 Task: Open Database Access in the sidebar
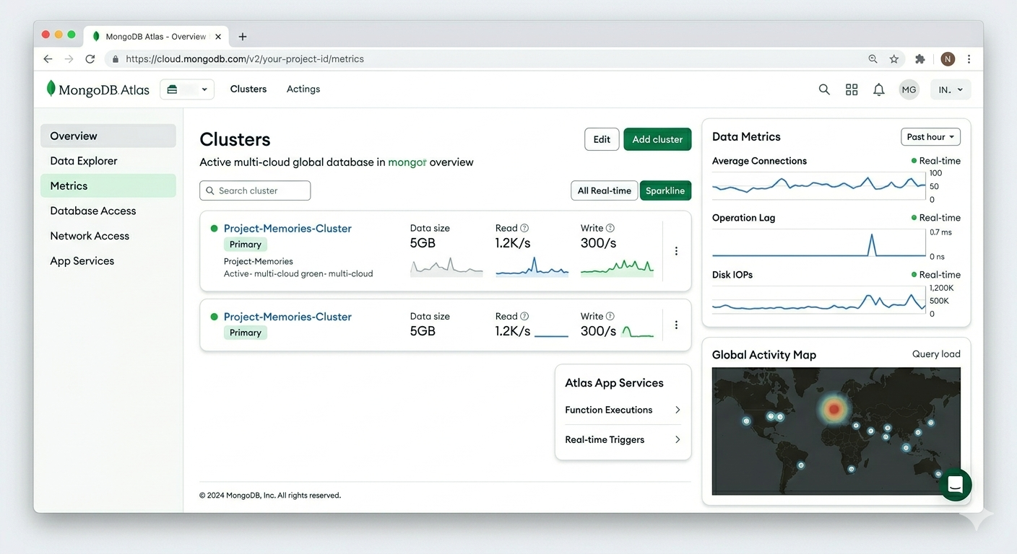coord(108,211)
